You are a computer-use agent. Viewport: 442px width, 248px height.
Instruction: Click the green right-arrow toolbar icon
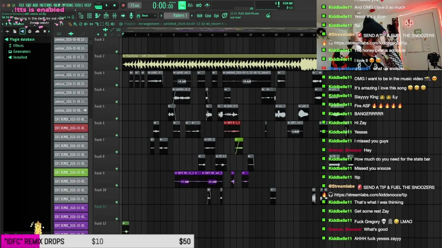[123, 16]
